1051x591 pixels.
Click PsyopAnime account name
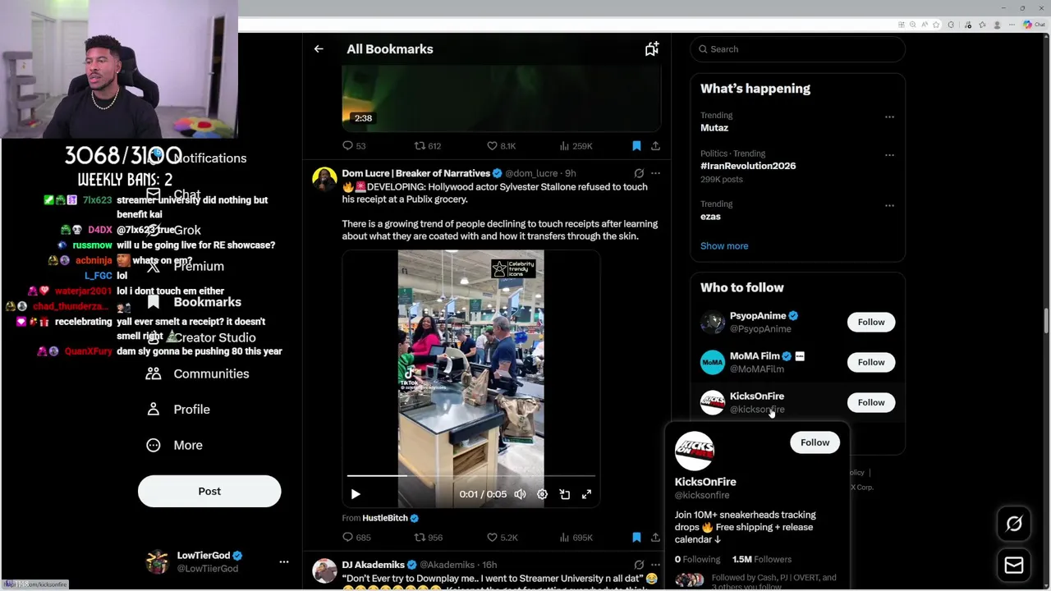point(758,316)
